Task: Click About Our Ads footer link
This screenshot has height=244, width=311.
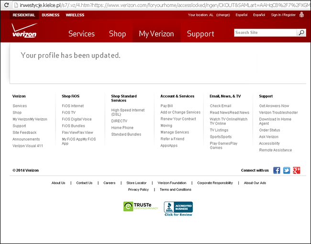Action: point(255,183)
